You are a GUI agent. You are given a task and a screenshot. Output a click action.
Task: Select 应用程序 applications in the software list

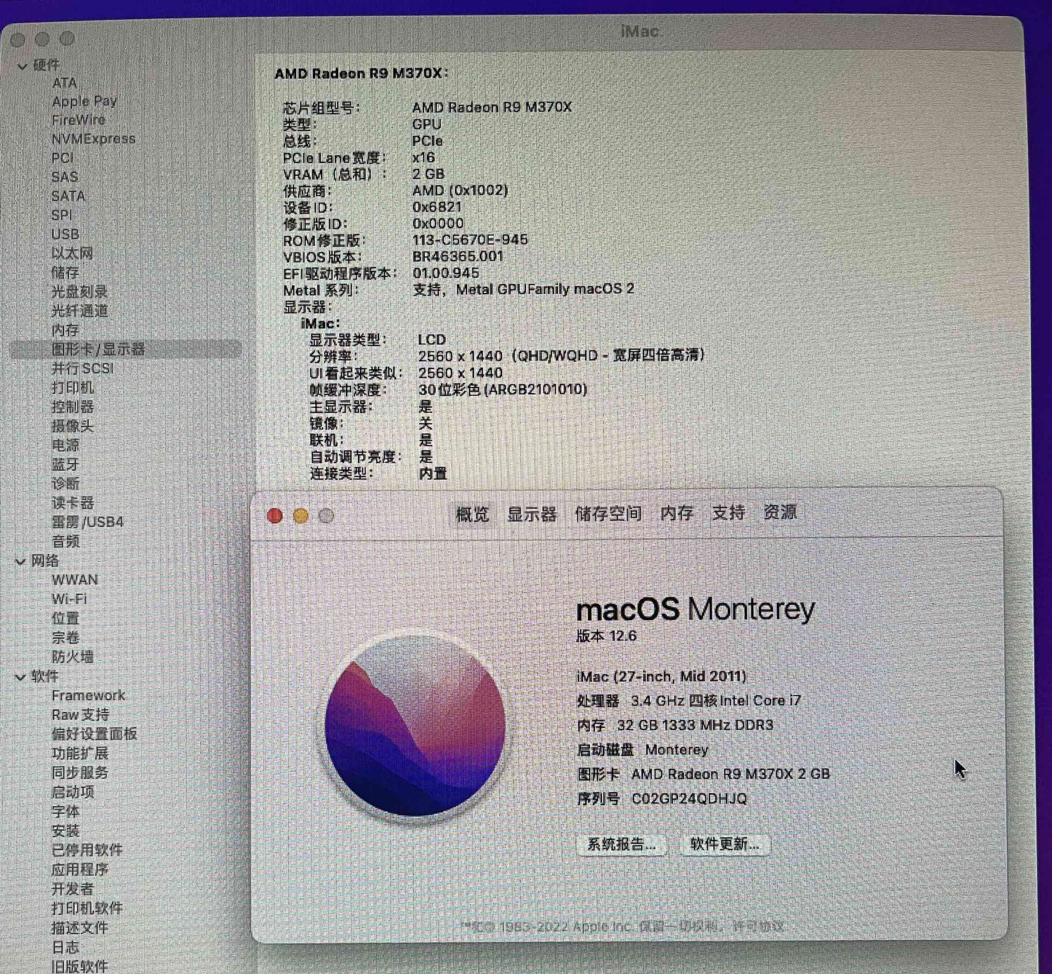(x=79, y=869)
